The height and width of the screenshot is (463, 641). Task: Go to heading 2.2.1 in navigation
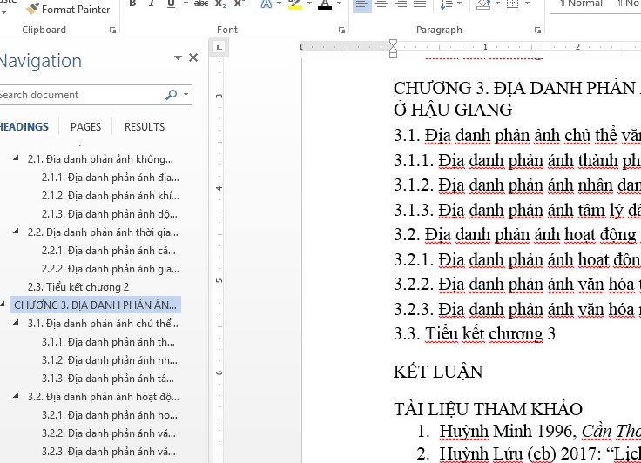(109, 251)
